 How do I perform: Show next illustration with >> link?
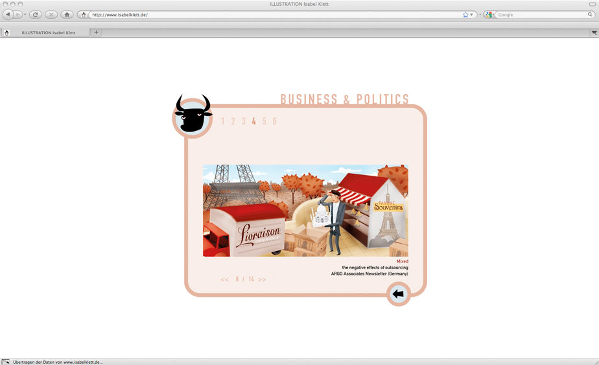pos(262,279)
